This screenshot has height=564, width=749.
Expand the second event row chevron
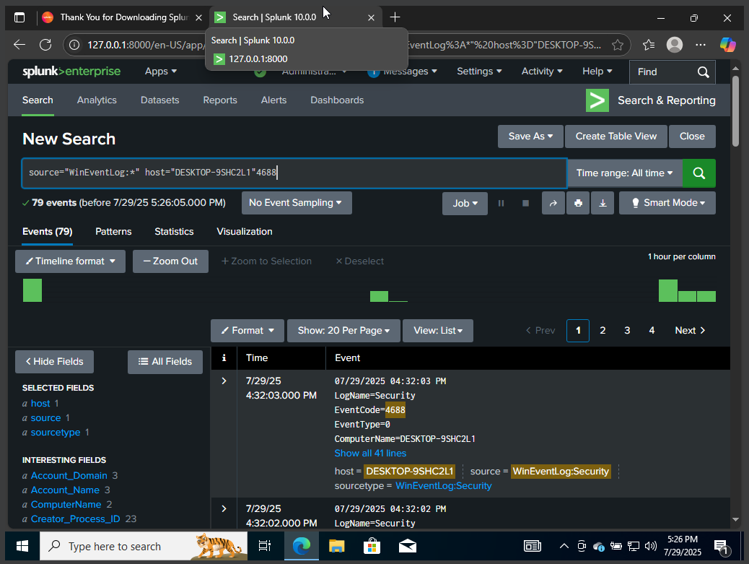click(x=224, y=508)
